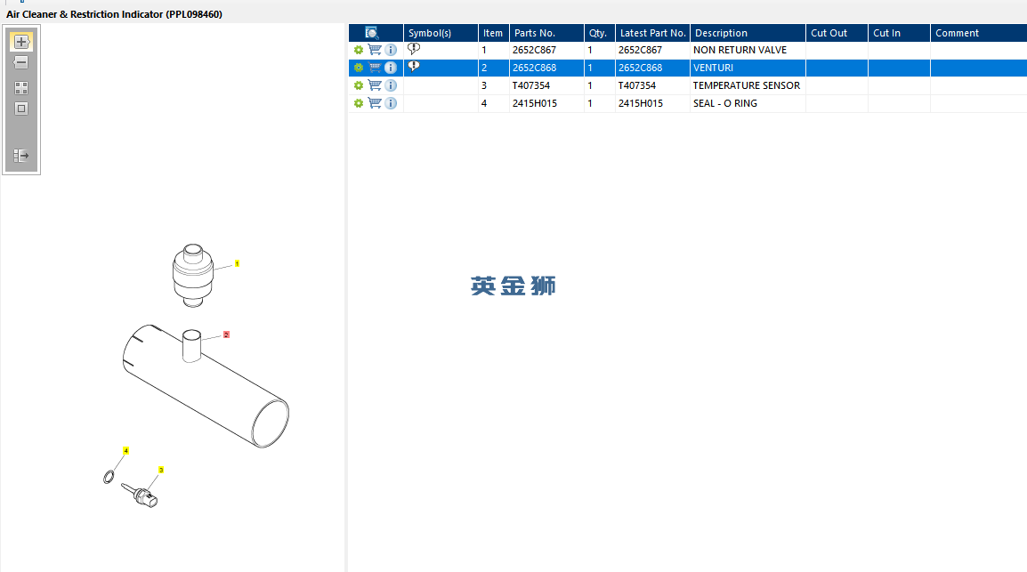Add NON RETURN VALVE to cart
This screenshot has height=572, width=1027.
(375, 50)
